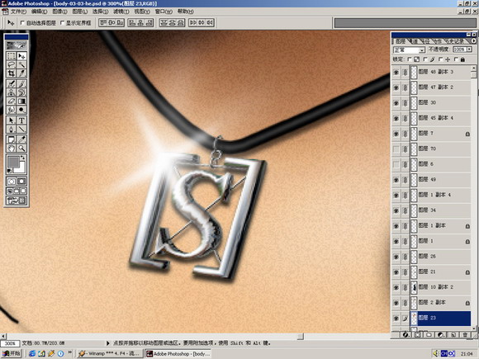Image resolution: width=479 pixels, height=359 pixels.
Task: Select the Zoom tool
Action: [21, 149]
